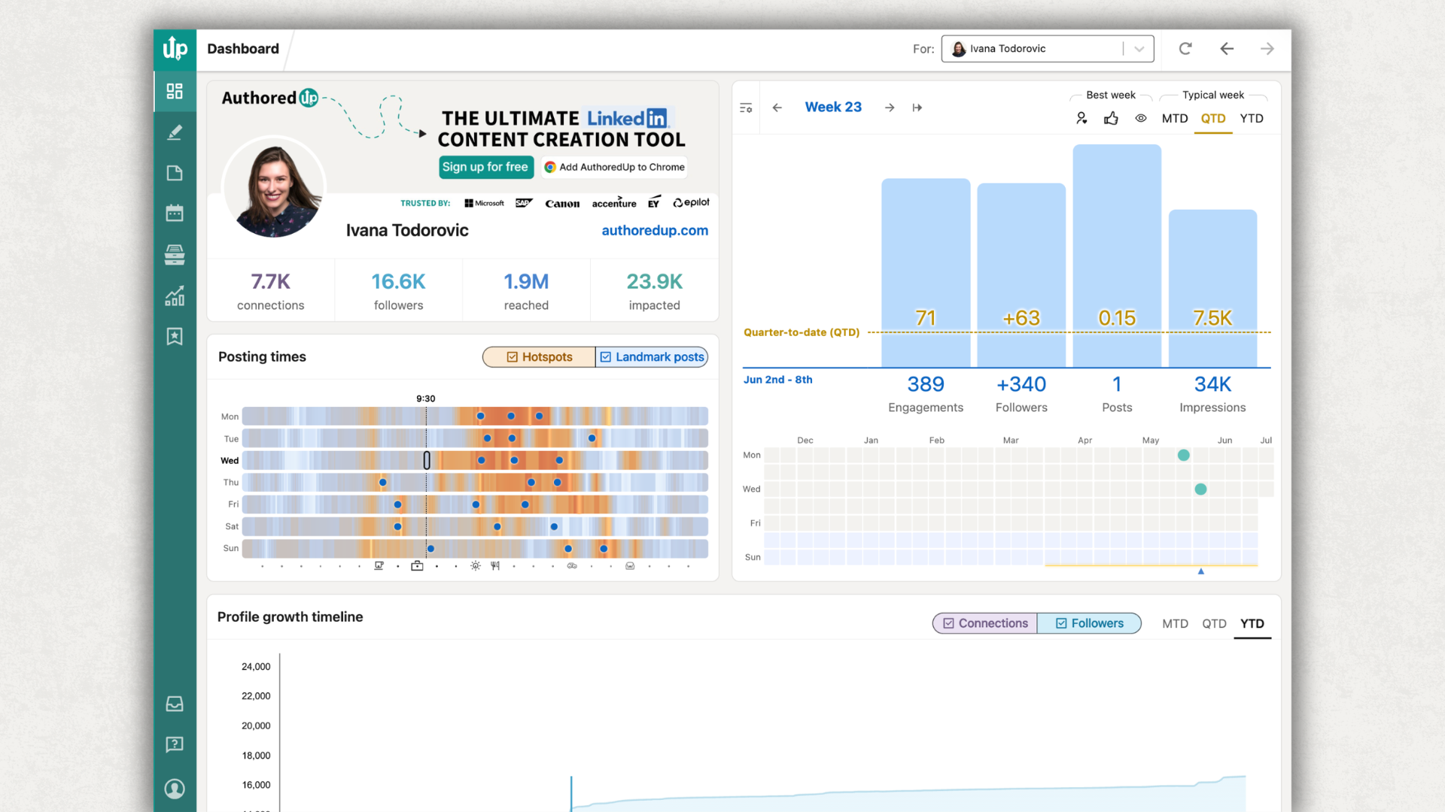The image size is (1445, 812).
Task: Go to previous week arrow
Action: click(777, 108)
